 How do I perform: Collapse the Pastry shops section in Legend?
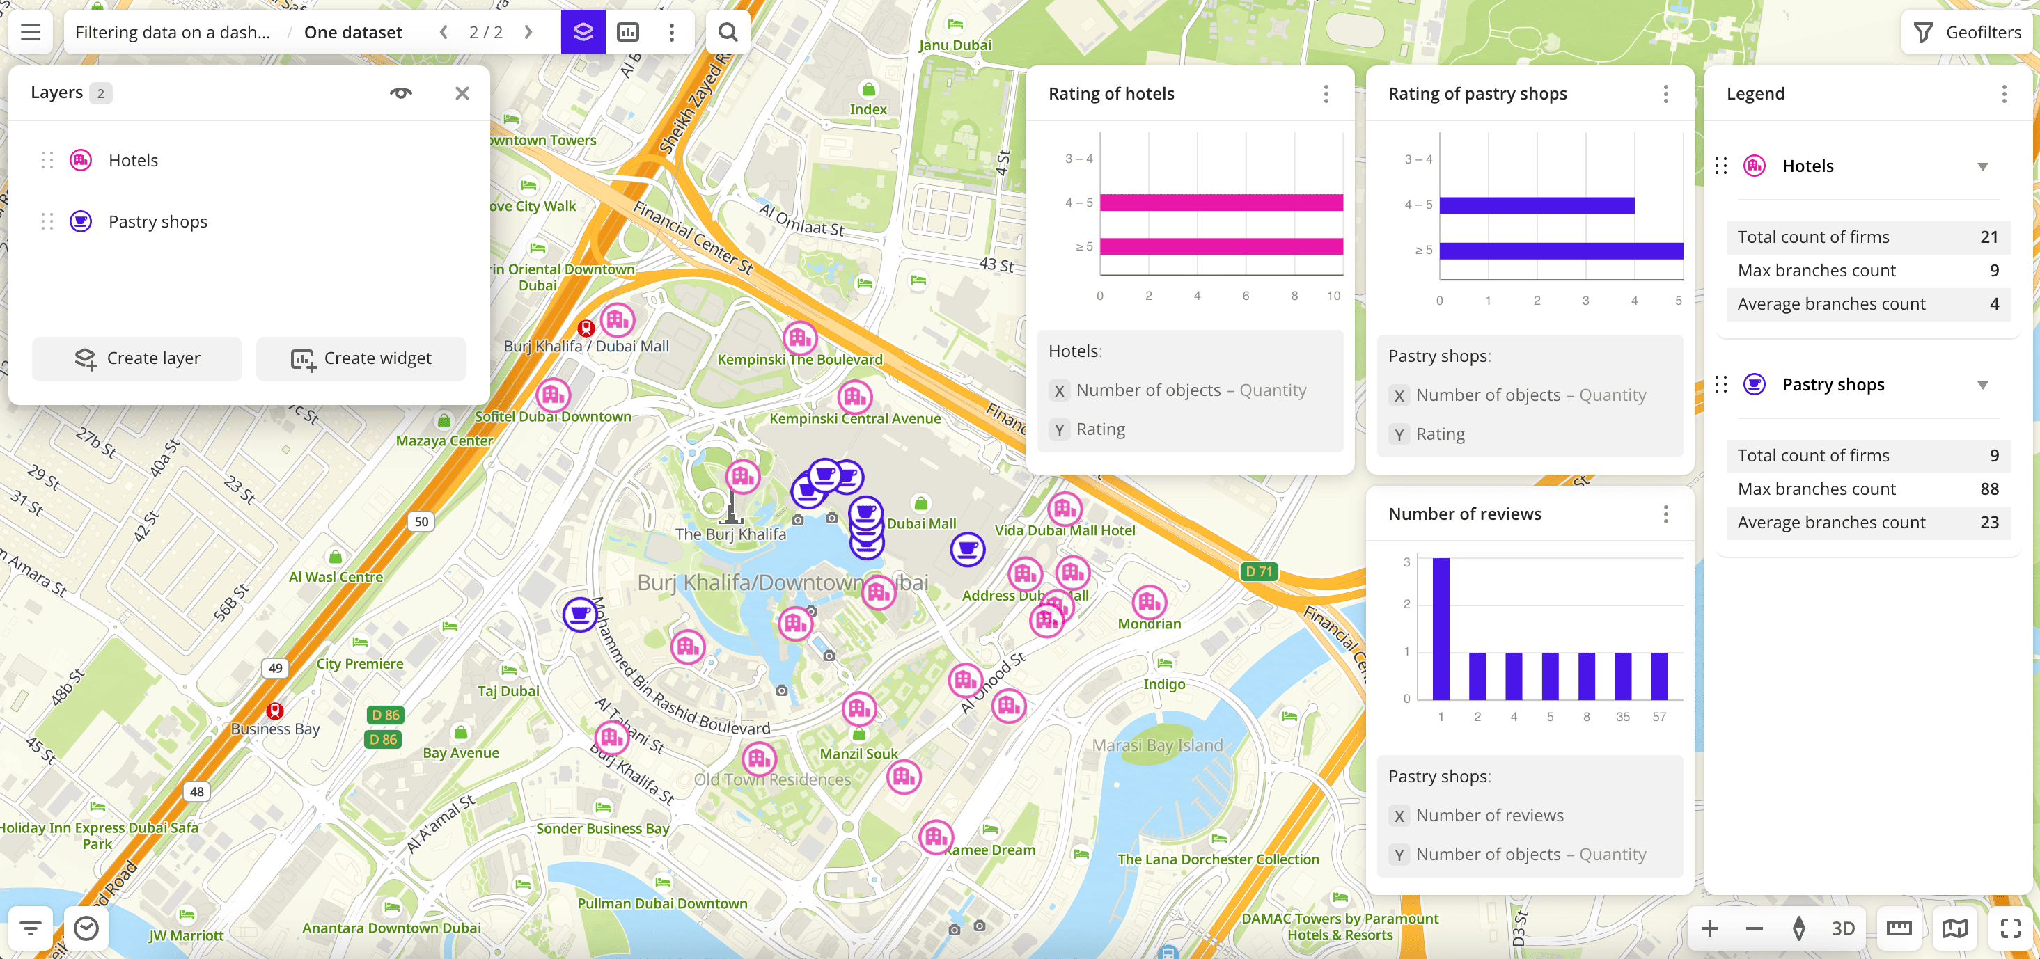click(x=1983, y=385)
